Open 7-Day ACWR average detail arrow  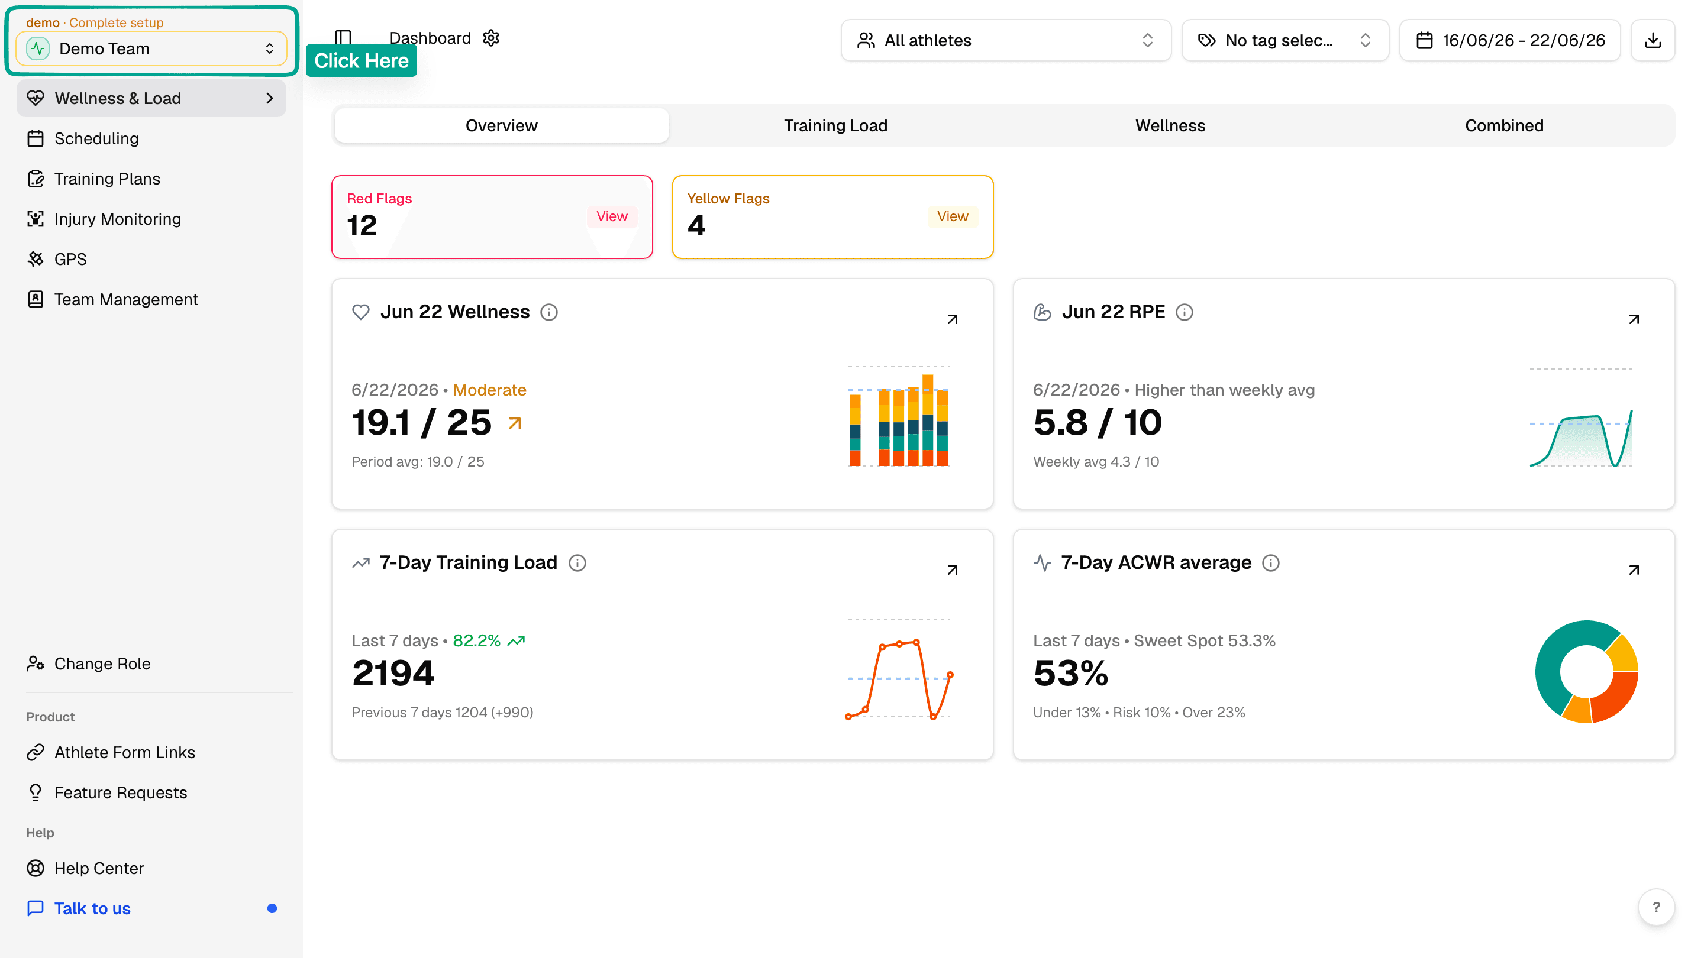point(1634,570)
